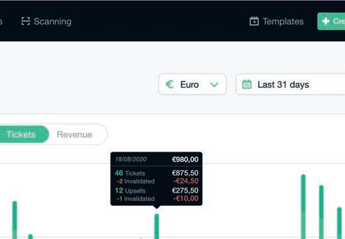Viewport: 345px width, 239px height.
Task: Select the second tall bar from right edge
Action: (321, 212)
